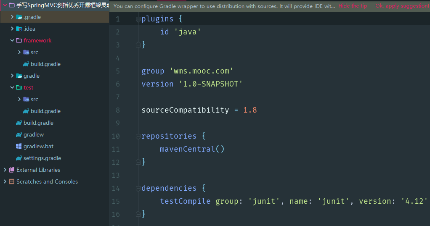The width and height of the screenshot is (430, 226).
Task: Select root build.gradle file
Action: 38,123
